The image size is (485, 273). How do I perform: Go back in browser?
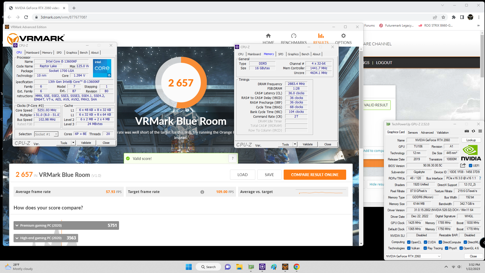point(9,17)
